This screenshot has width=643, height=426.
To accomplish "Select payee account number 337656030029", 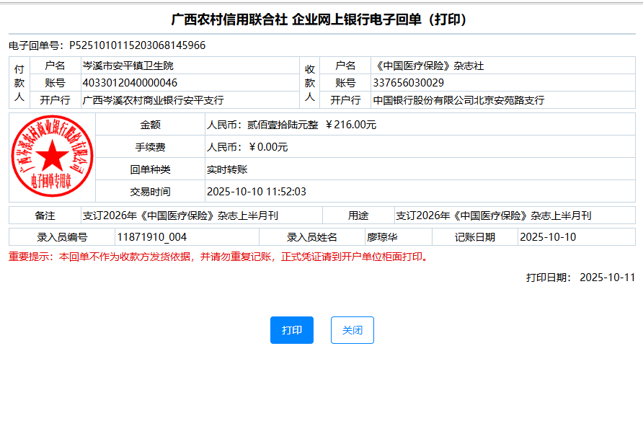I will pyautogui.click(x=409, y=83).
